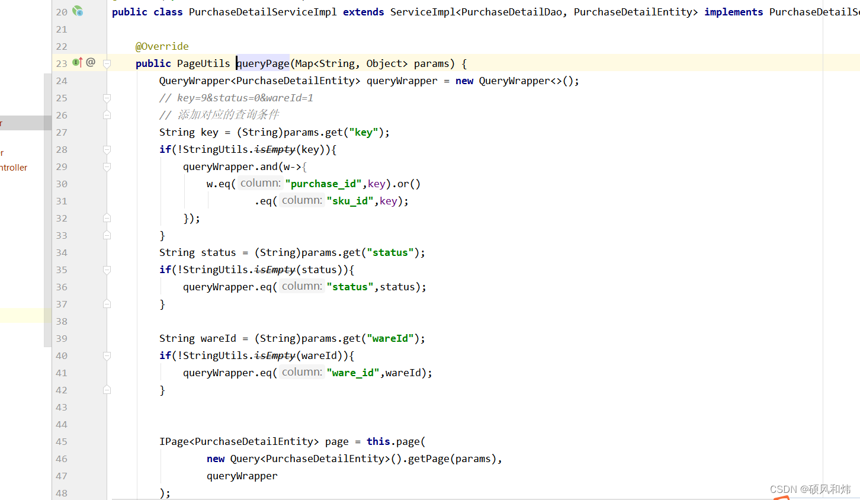Click the Chinese comment 添加对应的查询条件
860x500 pixels.
(x=228, y=115)
